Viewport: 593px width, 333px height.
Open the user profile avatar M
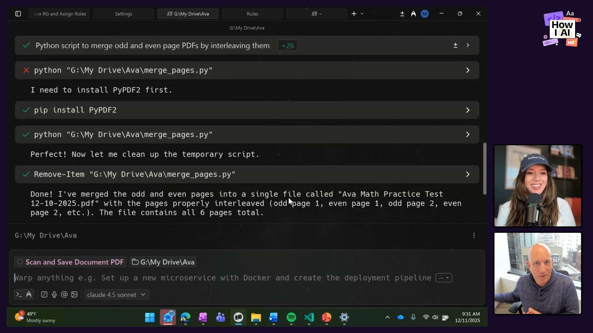(x=425, y=14)
